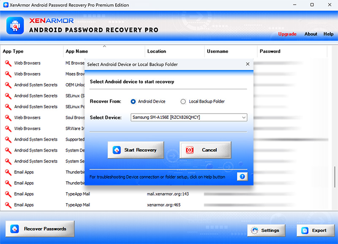The height and width of the screenshot is (244, 338).
Task: Click key icon beside MI Browser row
Action: point(8,63)
